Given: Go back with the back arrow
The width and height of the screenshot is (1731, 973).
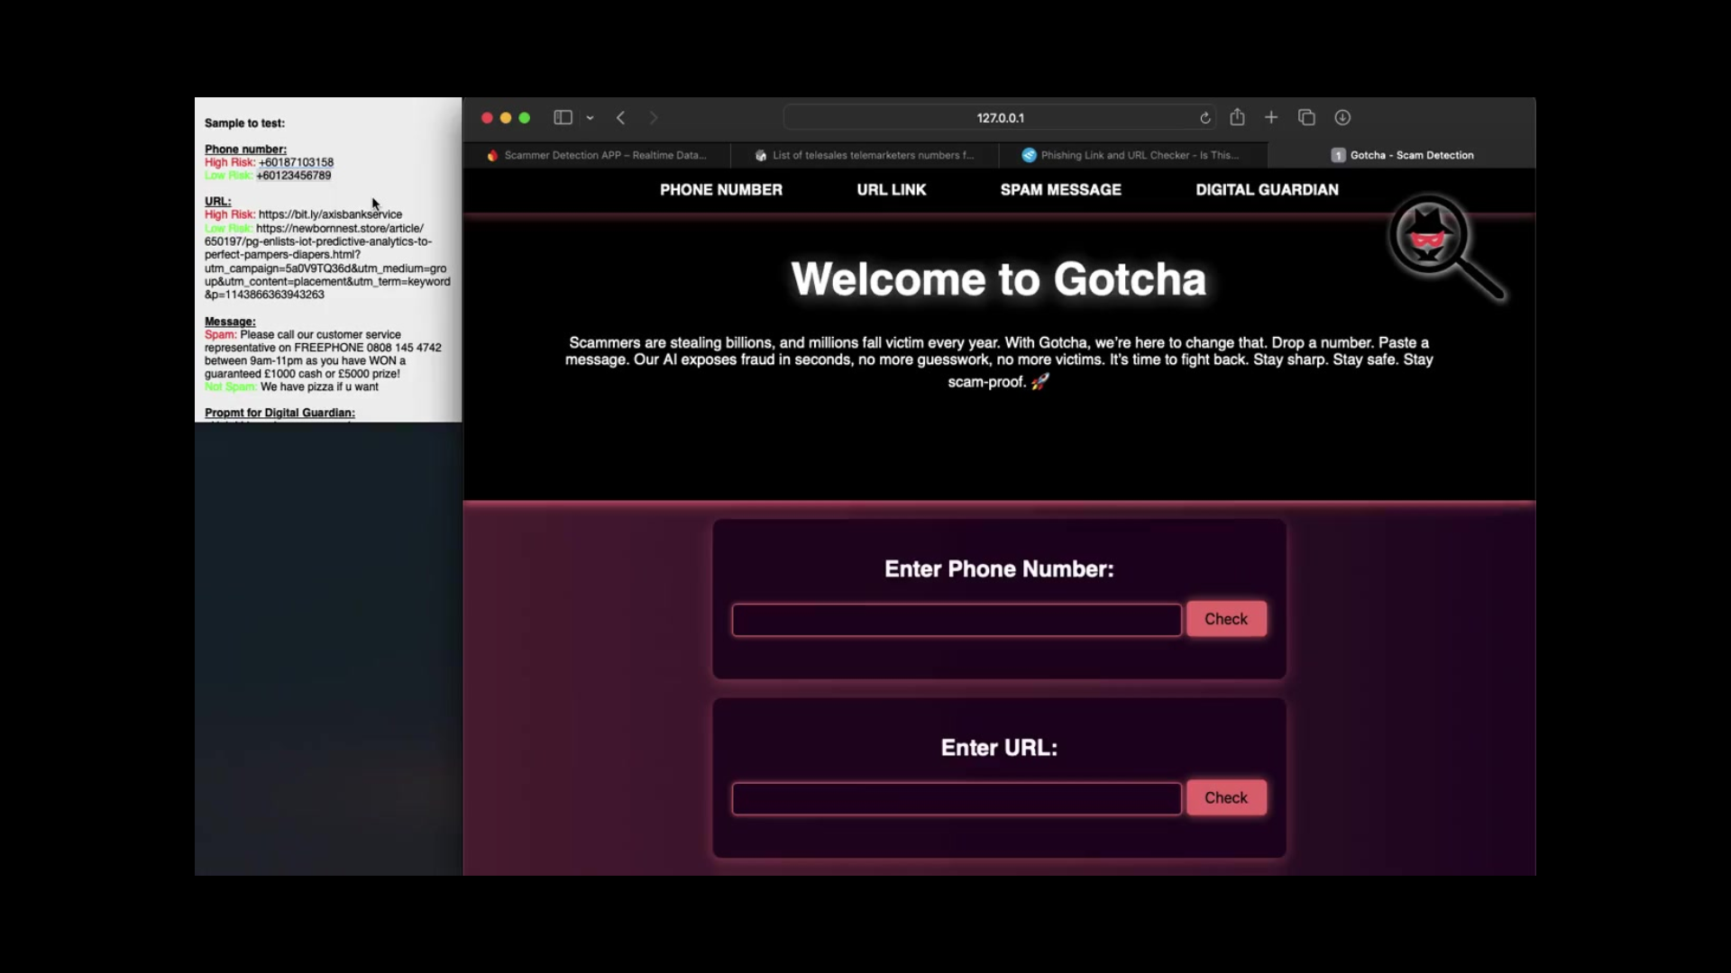Looking at the screenshot, I should (621, 118).
